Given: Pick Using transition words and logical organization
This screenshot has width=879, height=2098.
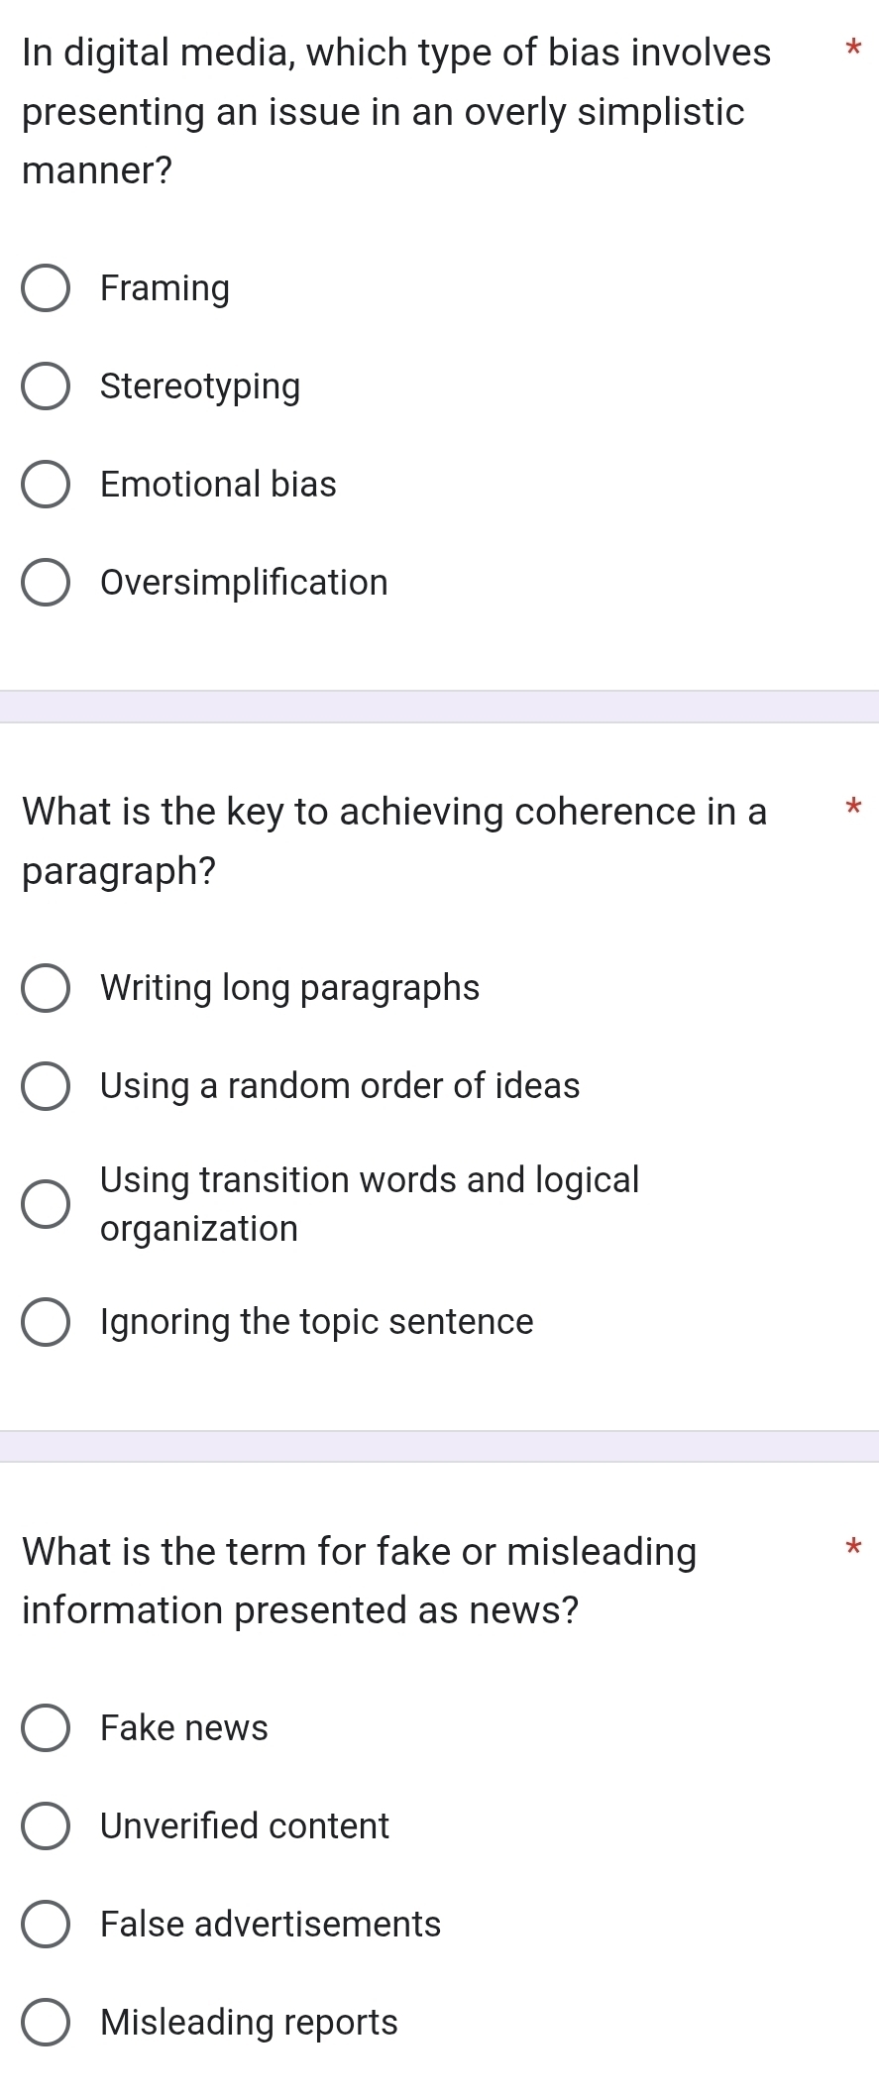Looking at the screenshot, I should tap(46, 1204).
